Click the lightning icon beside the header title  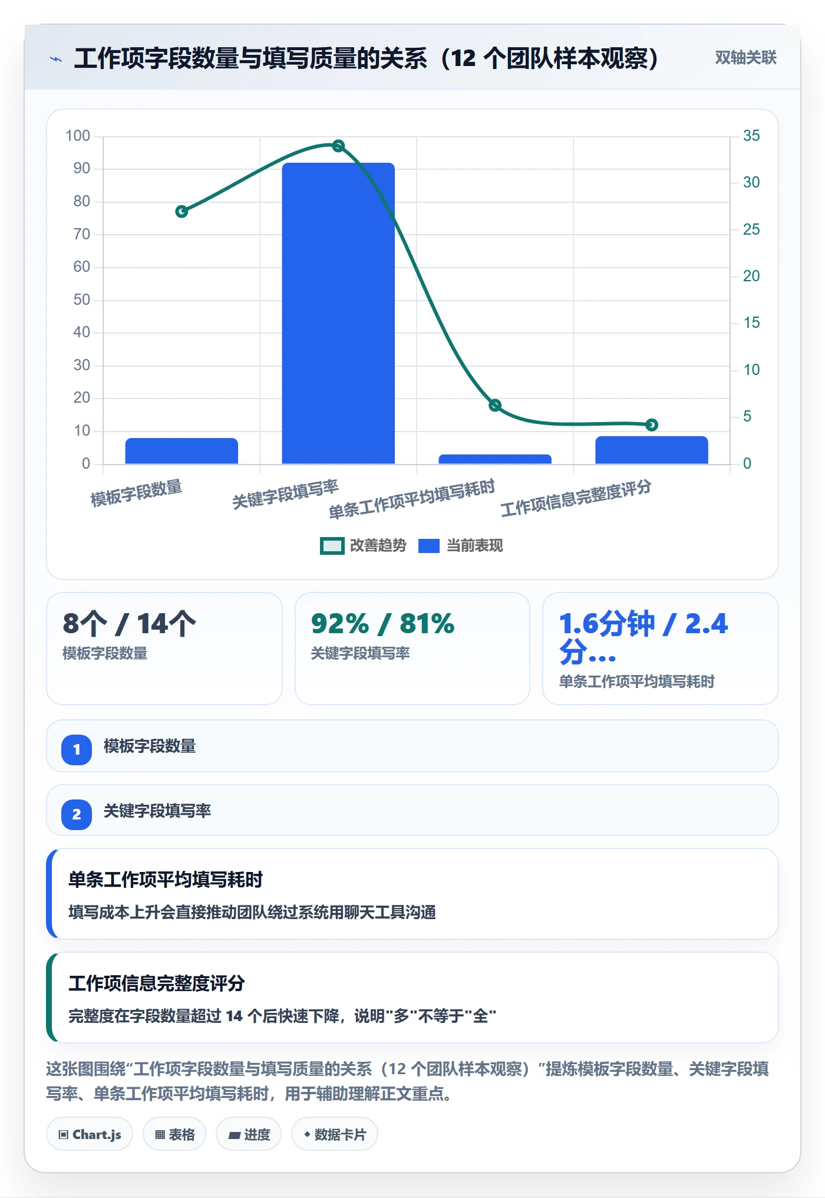tap(56, 59)
